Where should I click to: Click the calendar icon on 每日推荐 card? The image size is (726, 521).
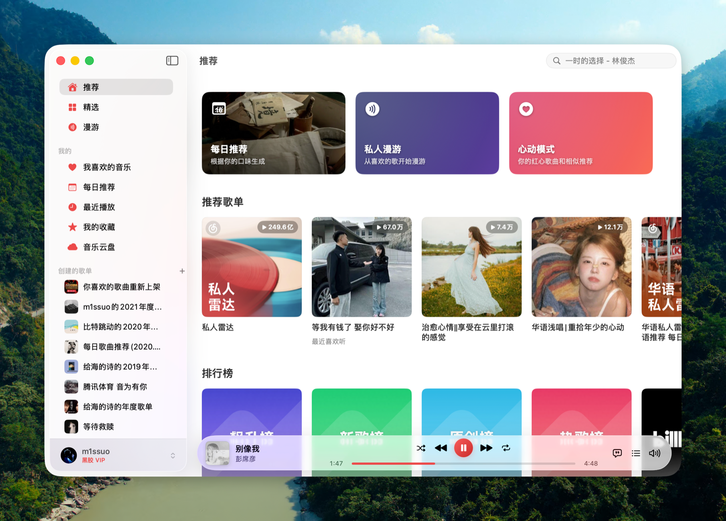219,109
